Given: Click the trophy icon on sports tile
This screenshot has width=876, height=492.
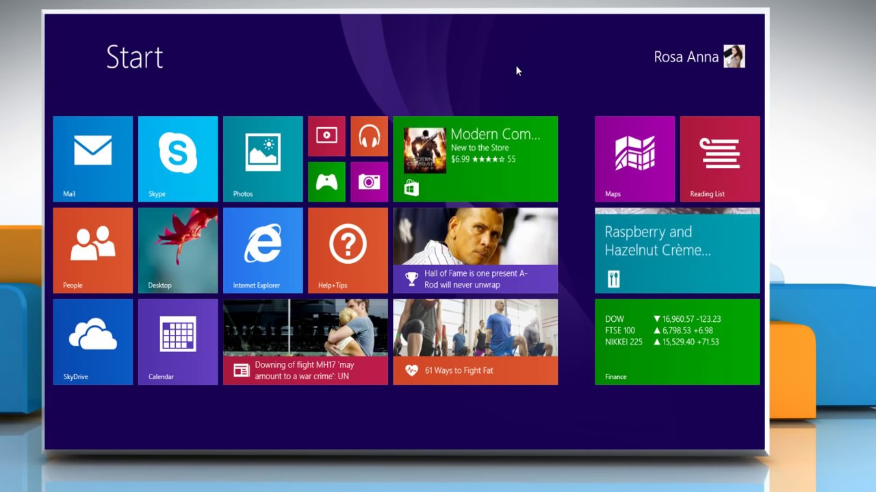Looking at the screenshot, I should click(x=411, y=279).
